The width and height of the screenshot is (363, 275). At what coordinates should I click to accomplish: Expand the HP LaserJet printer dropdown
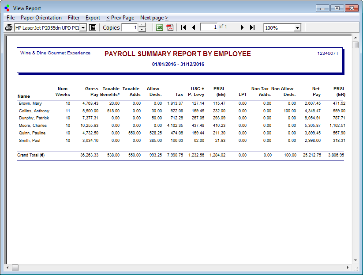(x=83, y=28)
